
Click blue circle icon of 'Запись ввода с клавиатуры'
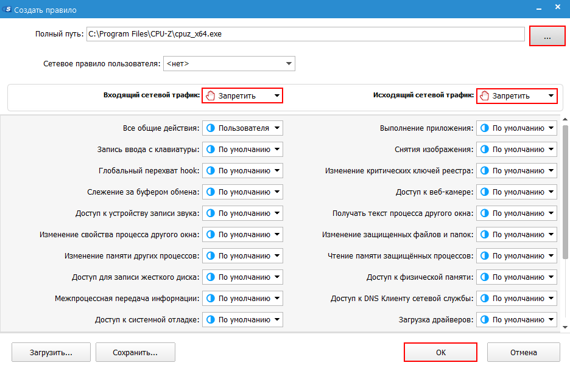coord(211,149)
